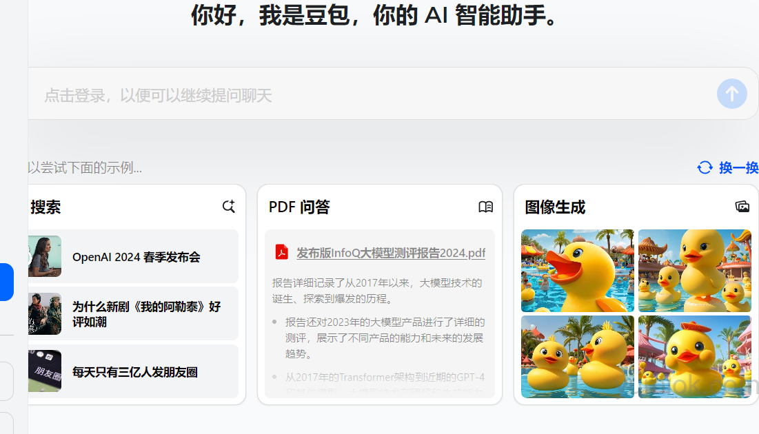Focus the 点击登录 chat input field
Screen dimensions: 759x434
pos(393,94)
